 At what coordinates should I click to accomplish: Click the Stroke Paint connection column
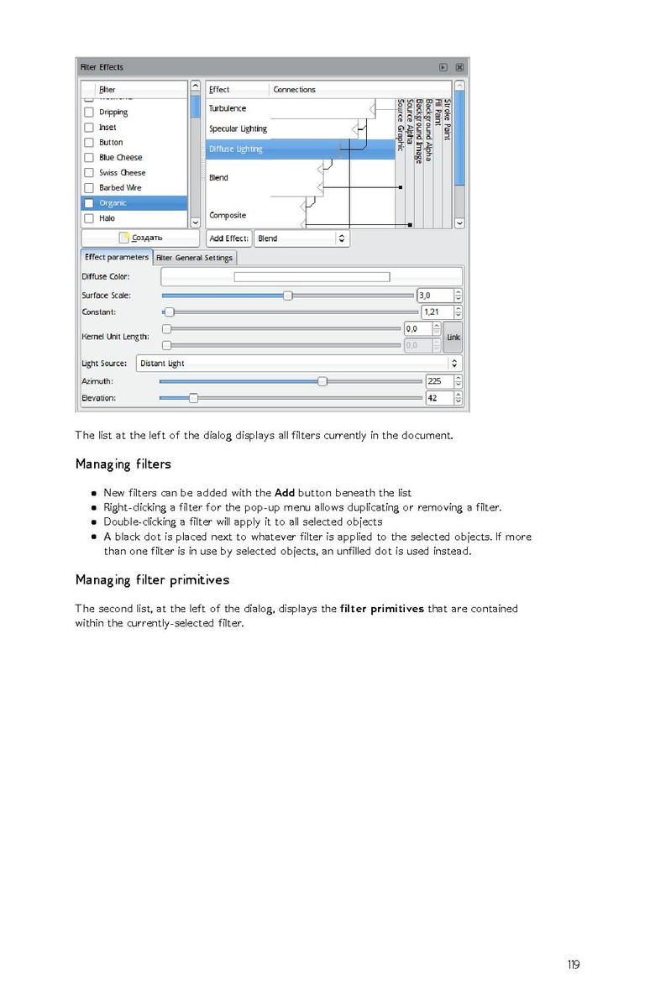[x=448, y=163]
